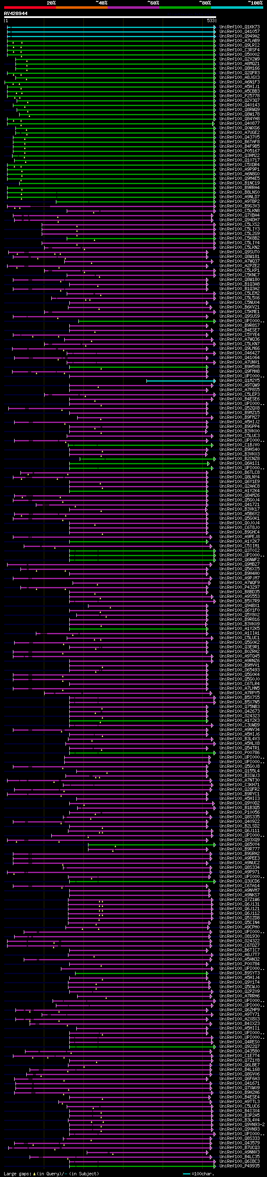This screenshot has height=1177, width=267.
Task: Click the red 20% identity legend segment
Action: 30,8
